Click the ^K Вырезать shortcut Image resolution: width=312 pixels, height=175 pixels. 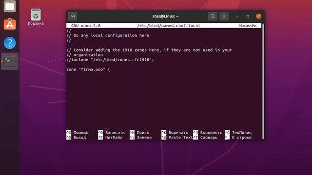tap(175, 133)
